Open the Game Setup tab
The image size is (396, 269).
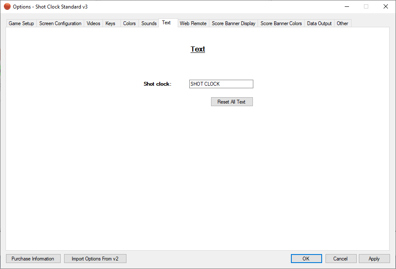(x=21, y=23)
